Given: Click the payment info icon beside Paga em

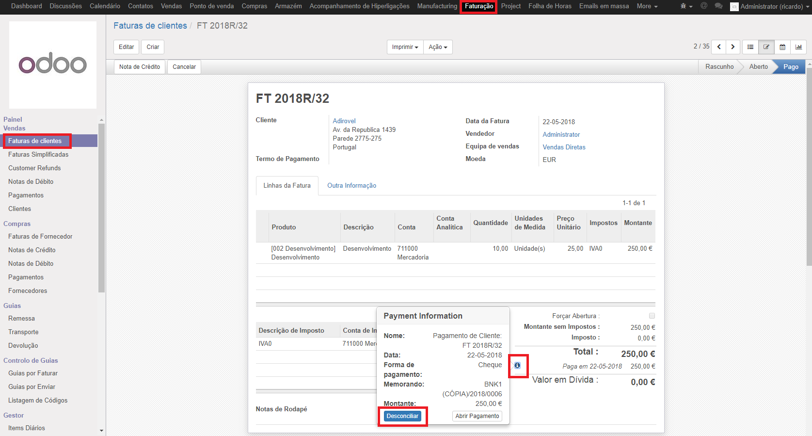Looking at the screenshot, I should pos(517,366).
